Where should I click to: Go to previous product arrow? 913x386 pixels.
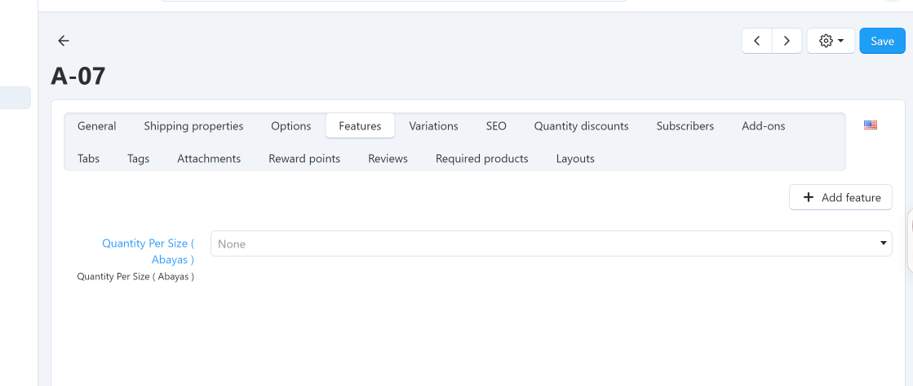coord(757,41)
